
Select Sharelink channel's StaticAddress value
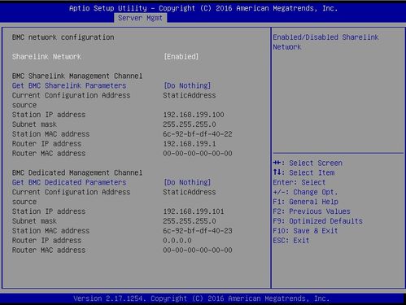pyautogui.click(x=190, y=95)
